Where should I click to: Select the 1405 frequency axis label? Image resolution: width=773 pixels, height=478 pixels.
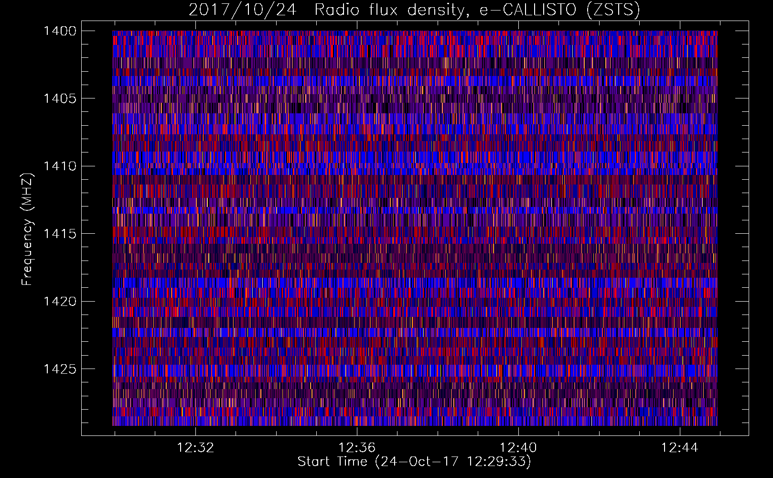coord(60,98)
